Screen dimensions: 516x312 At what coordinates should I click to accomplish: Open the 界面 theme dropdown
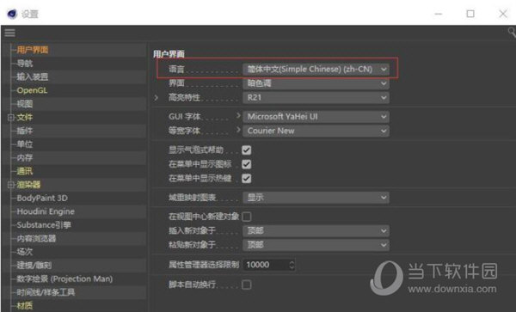(316, 83)
